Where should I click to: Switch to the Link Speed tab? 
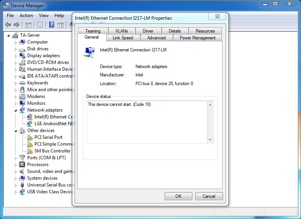point(123,38)
